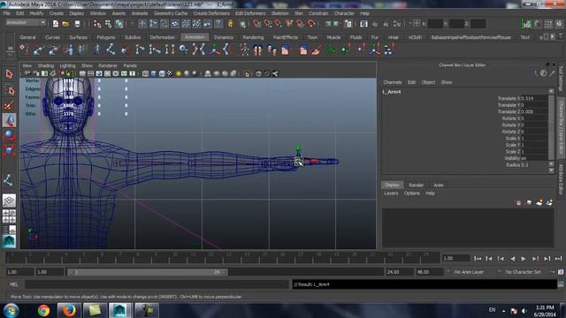The height and width of the screenshot is (318, 566).
Task: Switch to the Rendering shelf tab
Action: [x=253, y=37]
